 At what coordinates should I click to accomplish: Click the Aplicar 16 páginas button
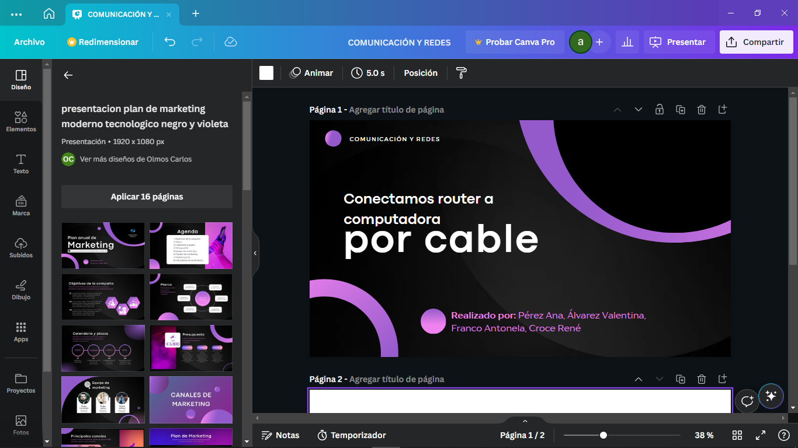coord(147,197)
